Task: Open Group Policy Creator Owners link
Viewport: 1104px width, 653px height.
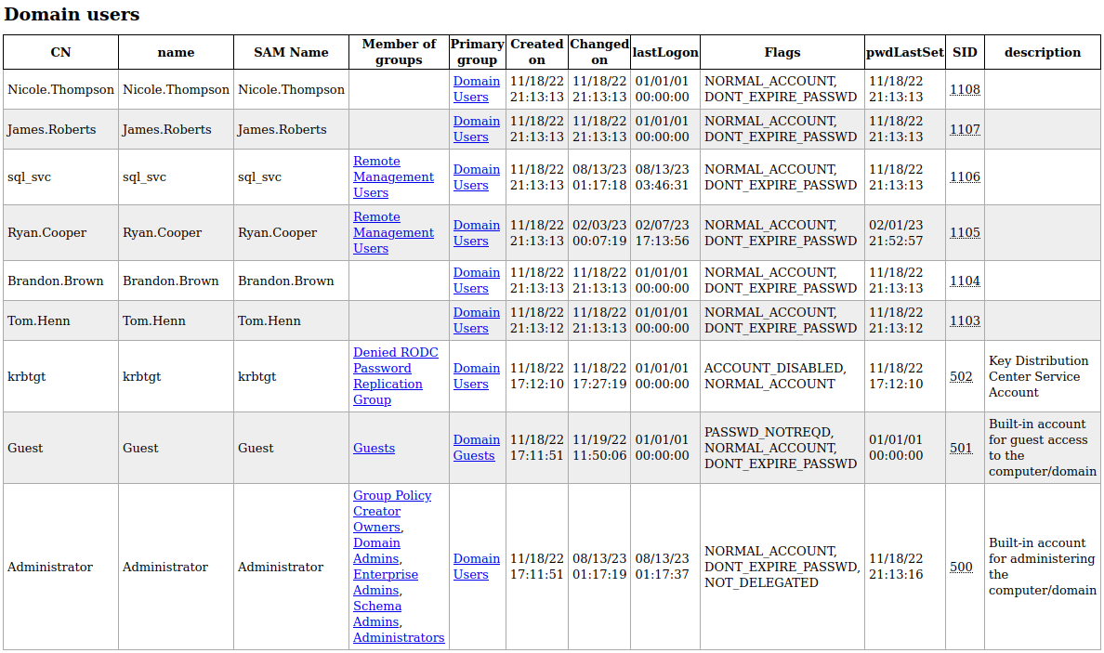Action: point(391,512)
